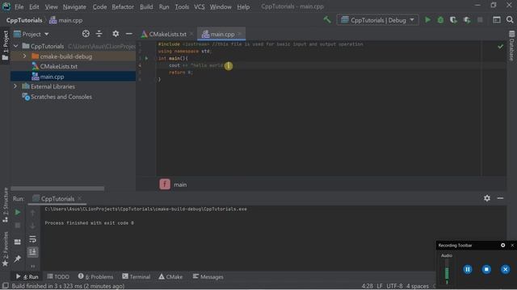Click the project window layout icon
Screen dimensions: 517x290
point(497,20)
